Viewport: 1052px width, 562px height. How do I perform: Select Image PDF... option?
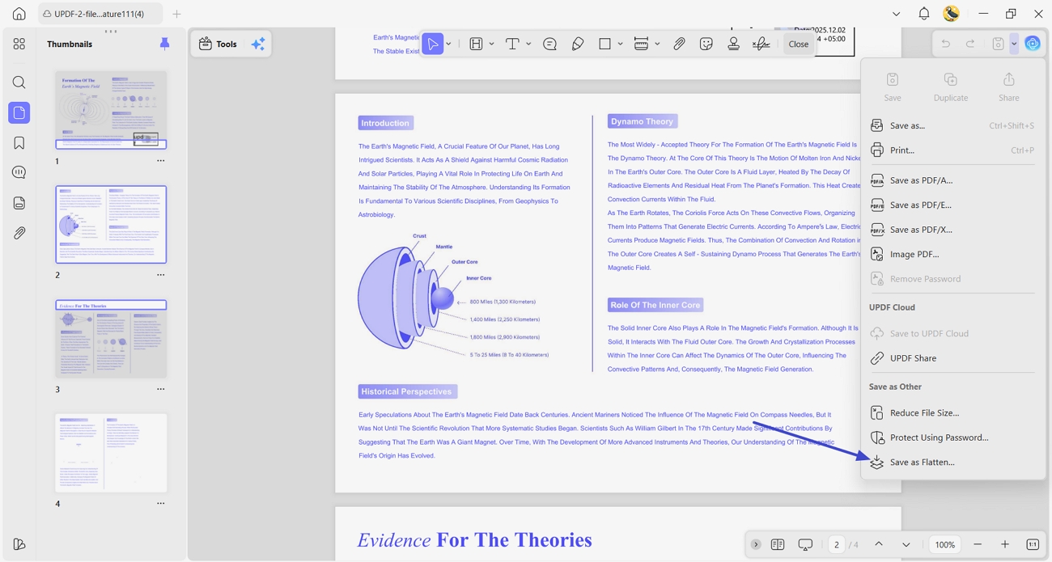[x=953, y=254]
